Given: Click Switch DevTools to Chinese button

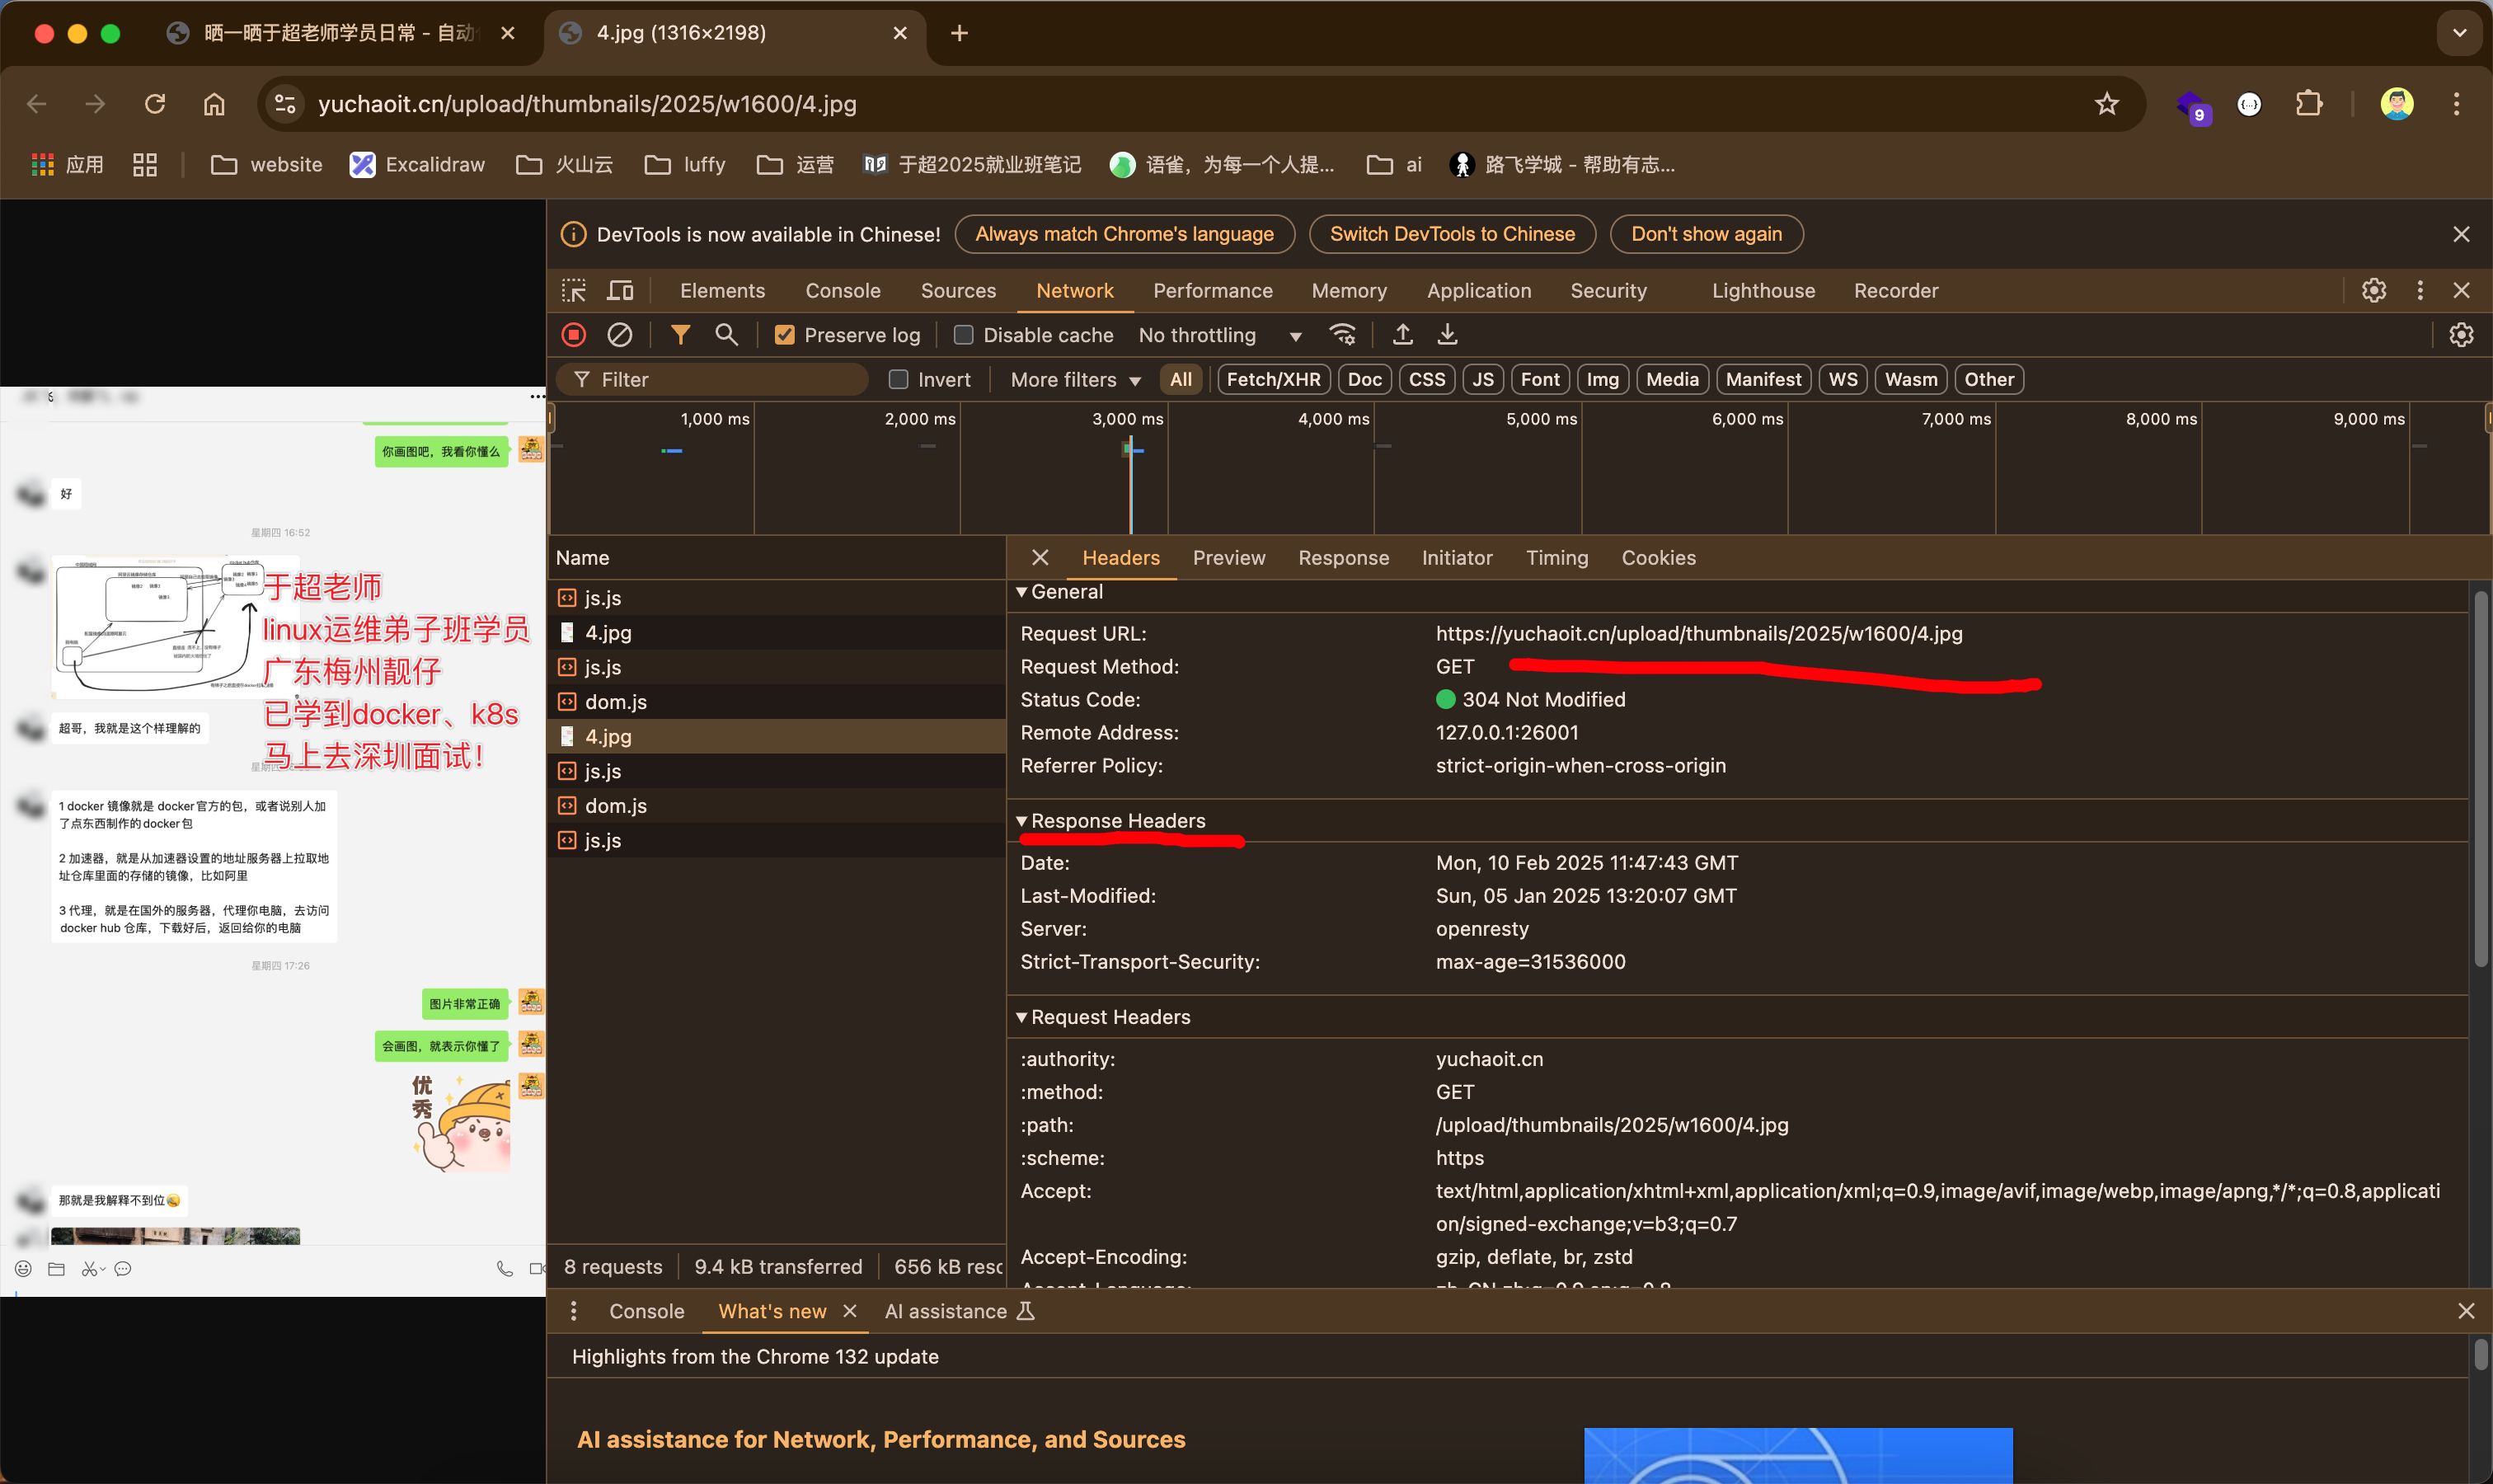Looking at the screenshot, I should click(x=1451, y=234).
